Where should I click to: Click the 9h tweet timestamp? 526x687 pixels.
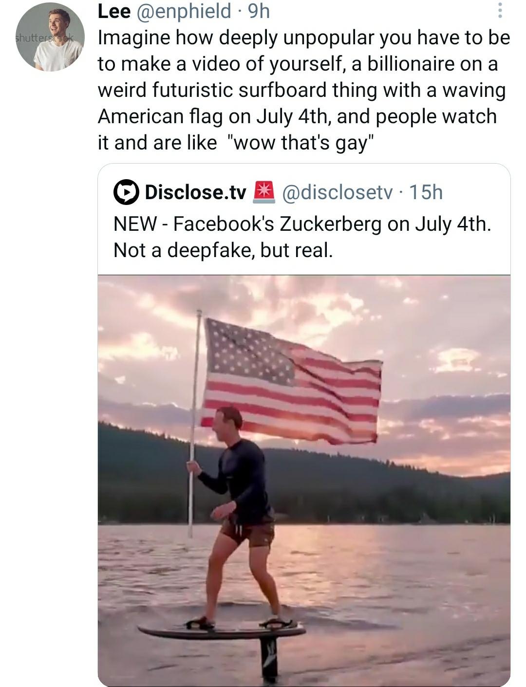tap(259, 11)
